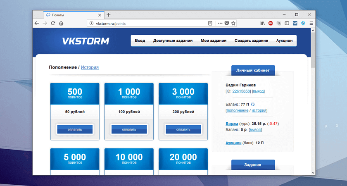This screenshot has width=347, height=186.
Task: Open the Аукцион link in sidebar
Action: pos(233,143)
